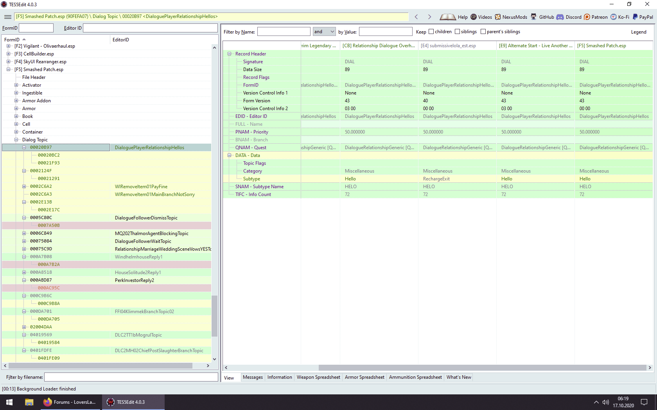
Task: Open the PayPal link icon
Action: (x=635, y=17)
